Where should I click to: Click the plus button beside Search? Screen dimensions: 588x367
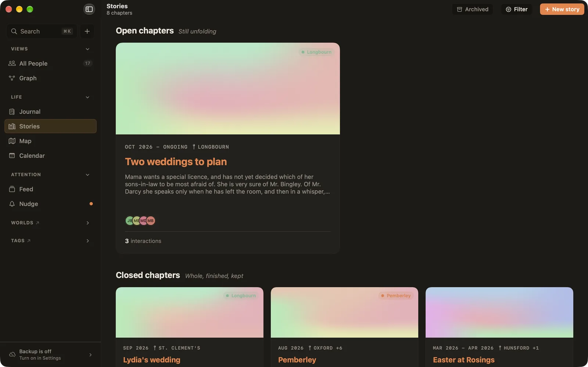tap(87, 31)
